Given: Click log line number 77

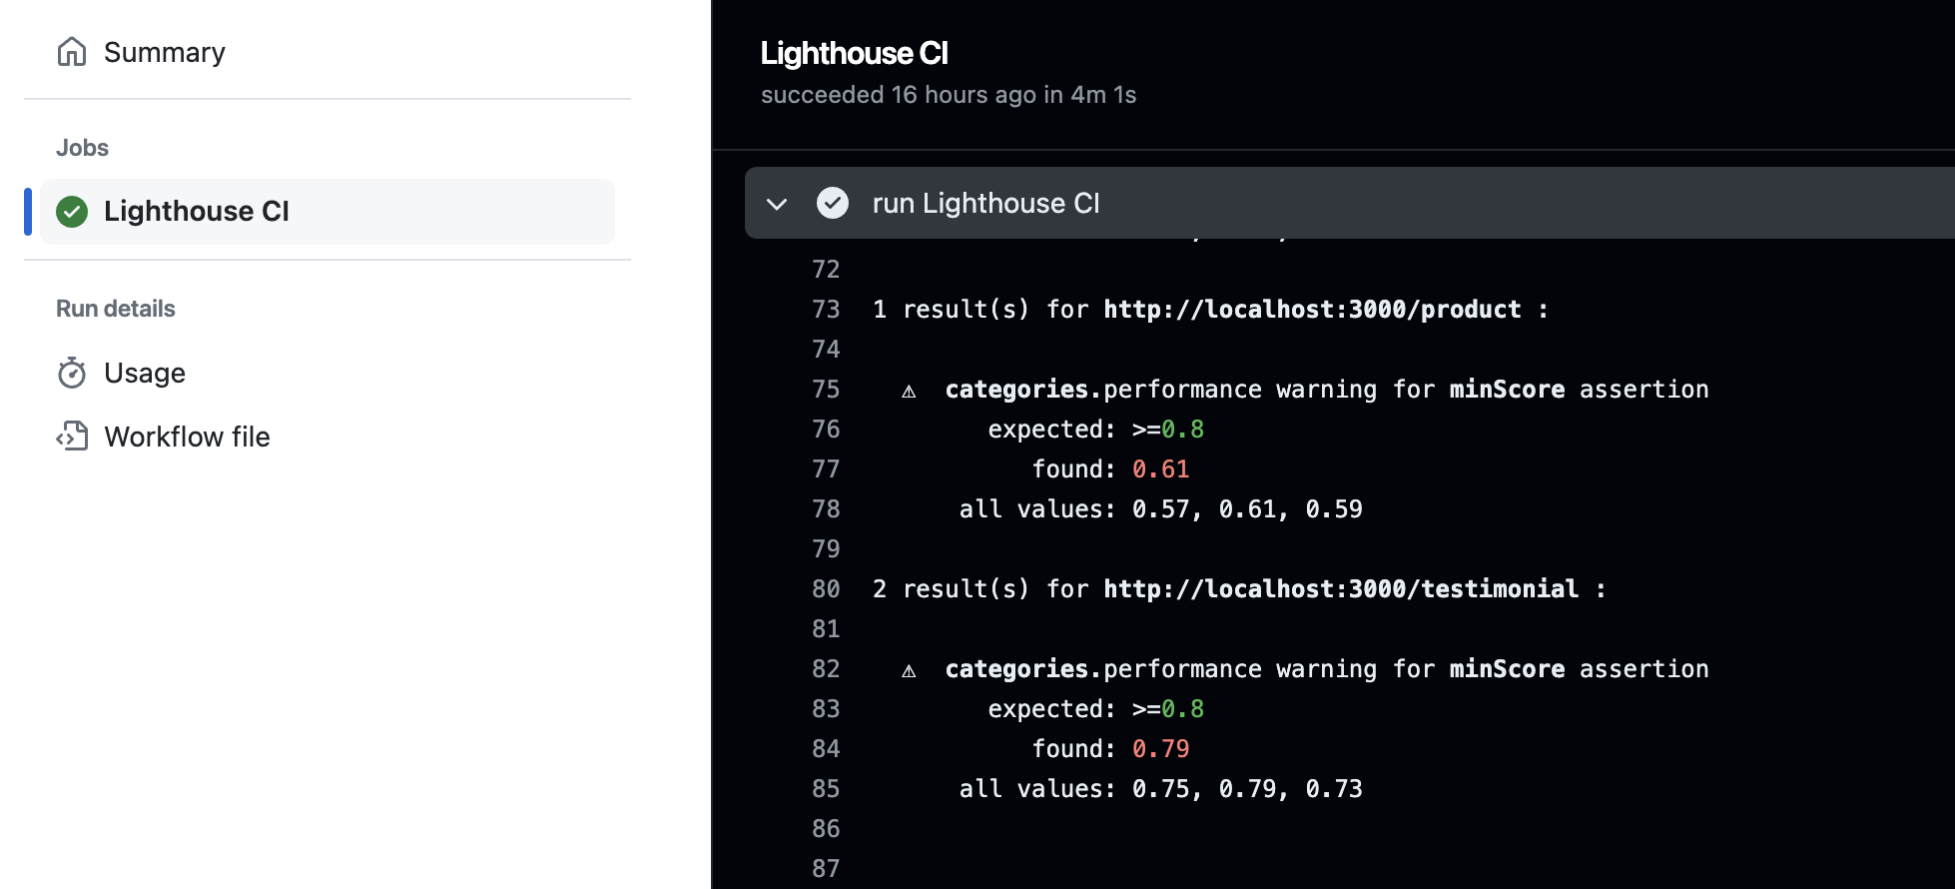Looking at the screenshot, I should pos(826,469).
